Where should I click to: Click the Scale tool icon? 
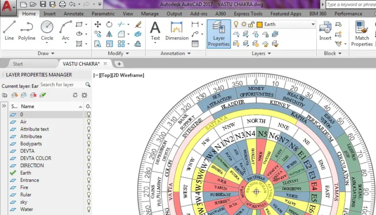(109, 44)
